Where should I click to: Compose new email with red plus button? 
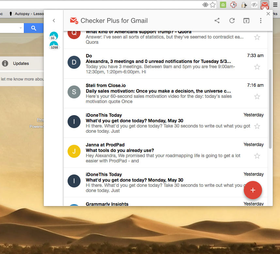coord(253,190)
